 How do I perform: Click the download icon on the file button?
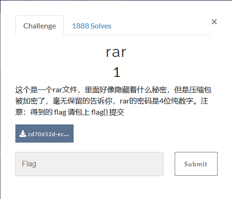(23, 134)
